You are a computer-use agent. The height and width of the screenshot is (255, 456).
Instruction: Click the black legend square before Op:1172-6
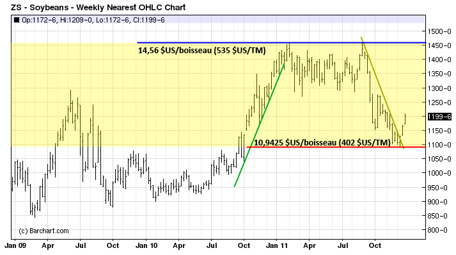17,20
